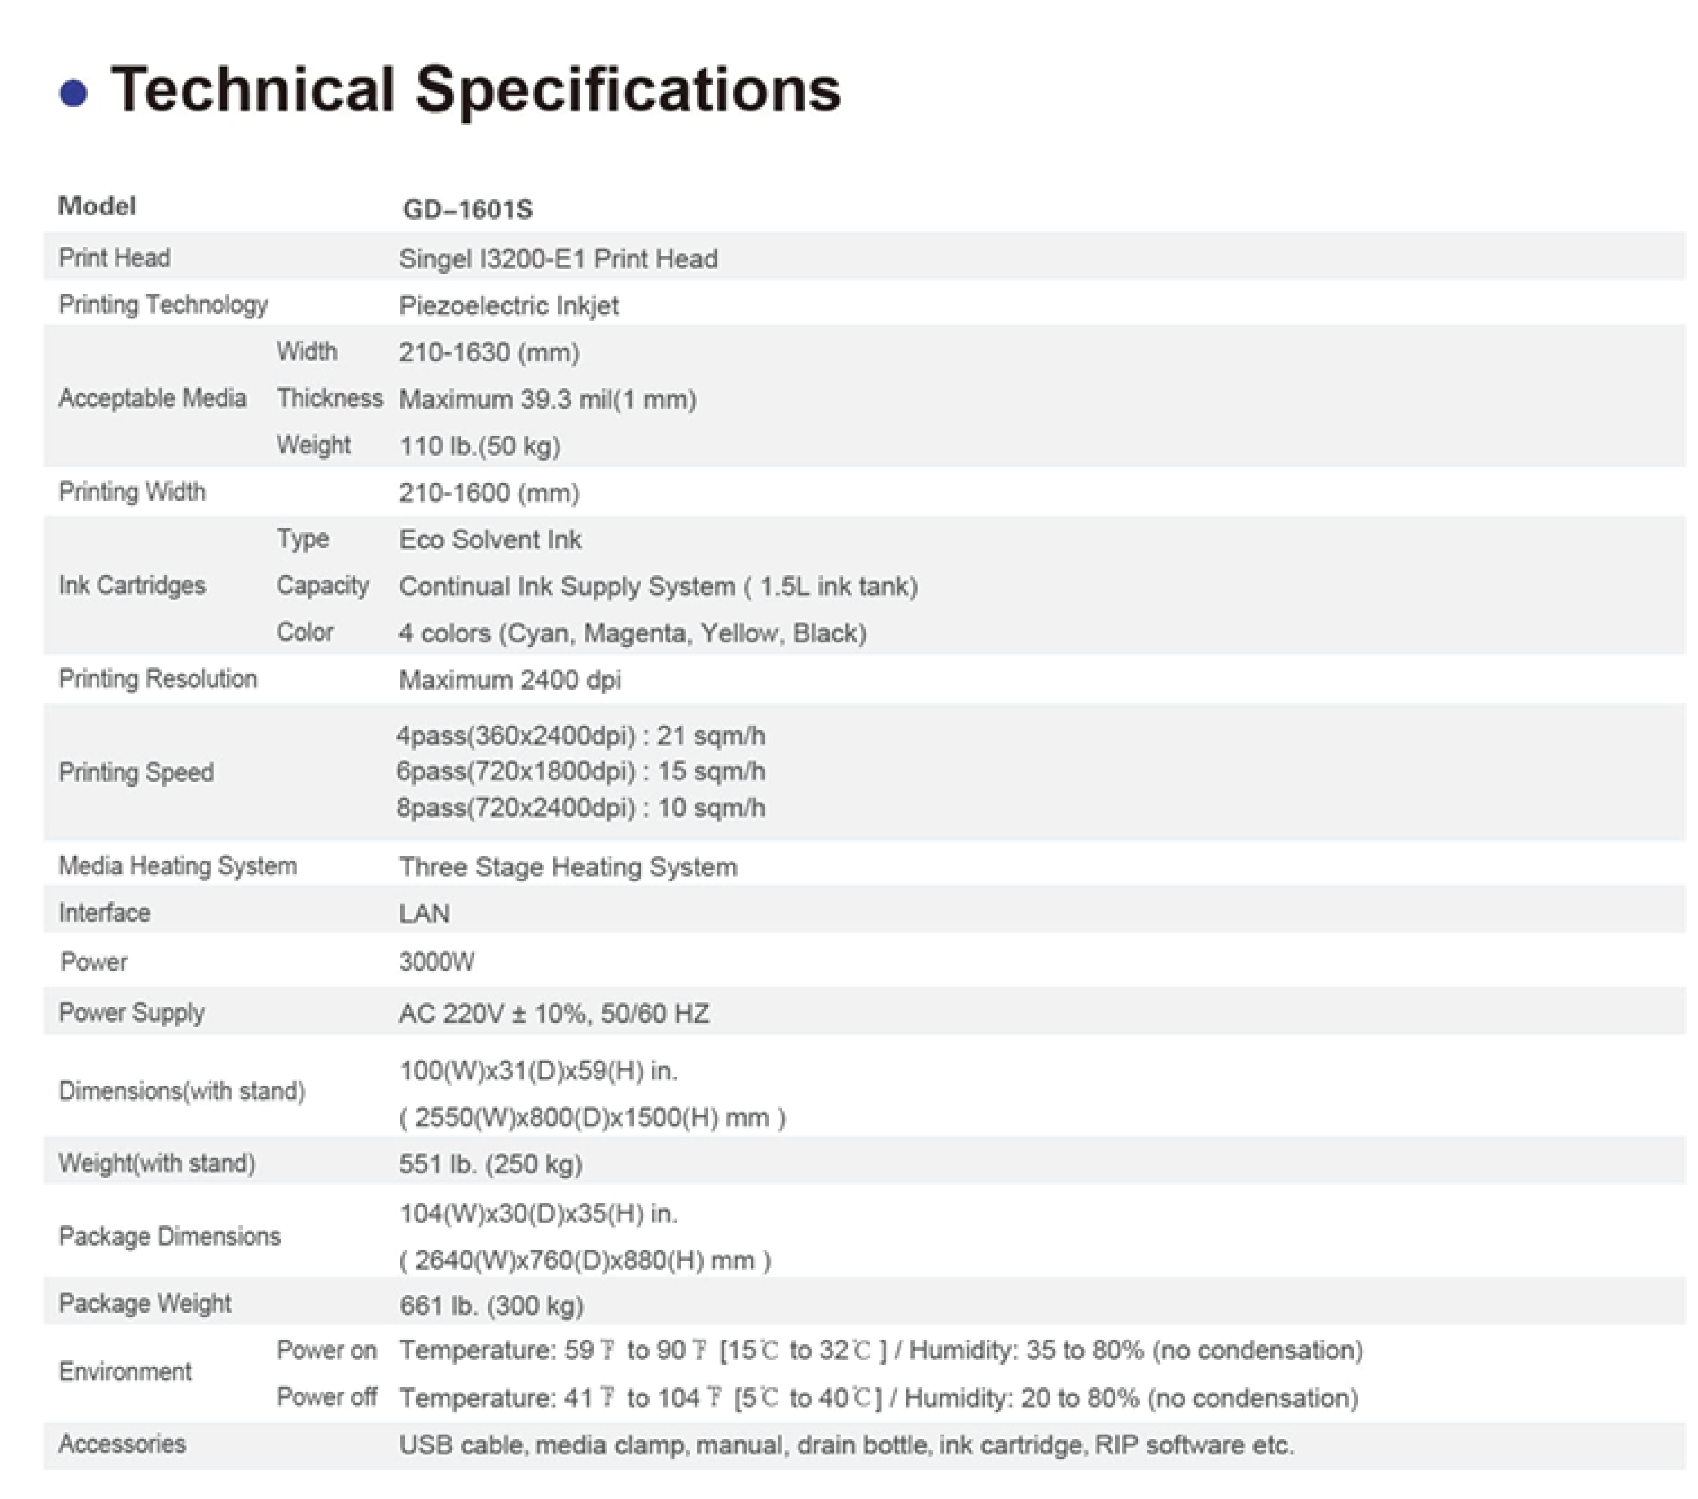Viewport: 1698px width, 1499px height.
Task: Select the Maximum 2400 dpi value
Action: pos(509,680)
